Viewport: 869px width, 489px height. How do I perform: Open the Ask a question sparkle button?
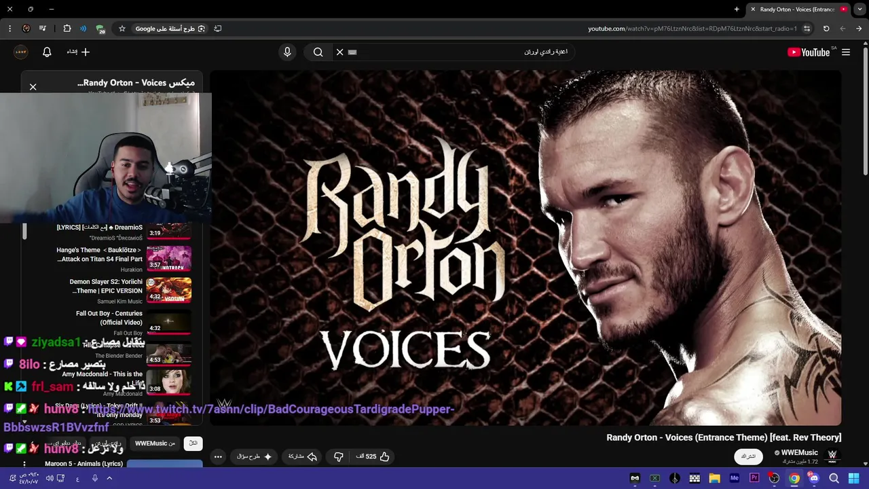255,456
